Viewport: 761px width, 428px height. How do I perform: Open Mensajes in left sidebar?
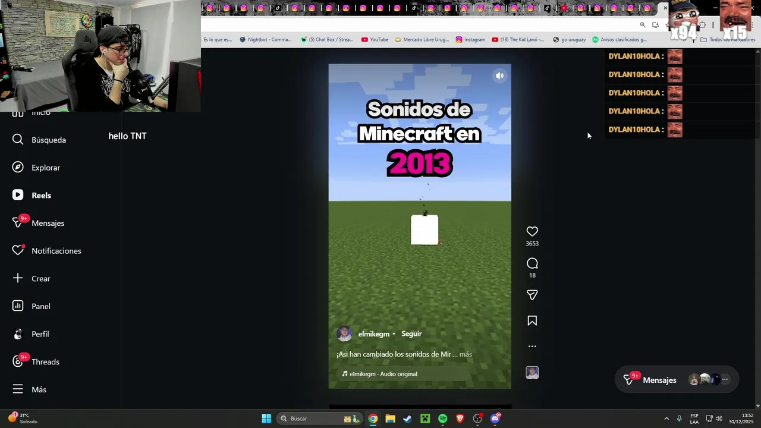point(39,223)
